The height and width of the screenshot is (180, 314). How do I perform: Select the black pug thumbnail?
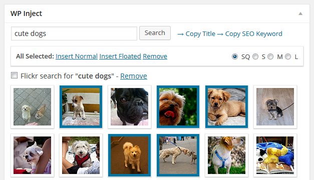tap(129, 107)
